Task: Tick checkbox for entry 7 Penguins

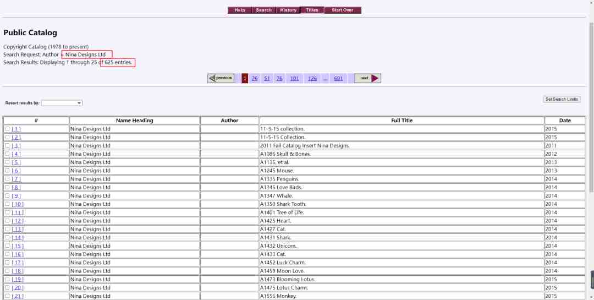Action: 7,179
